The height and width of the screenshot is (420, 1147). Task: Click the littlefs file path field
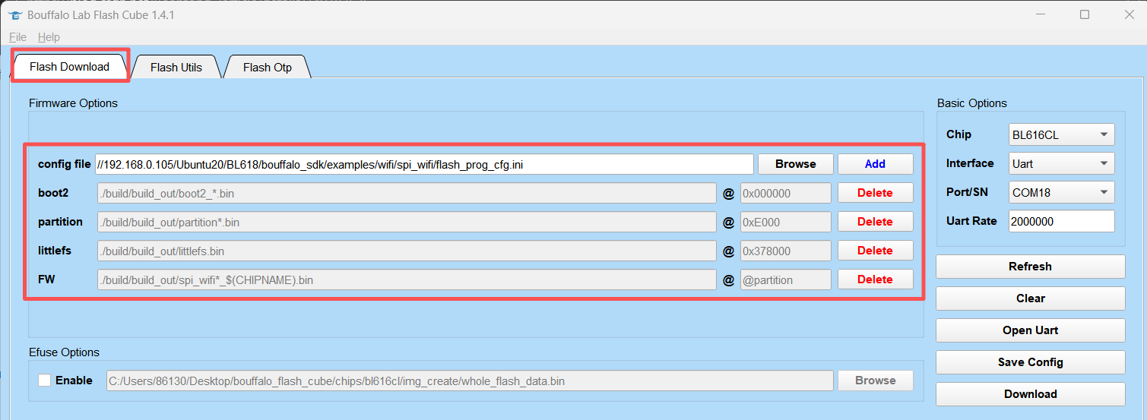click(407, 251)
